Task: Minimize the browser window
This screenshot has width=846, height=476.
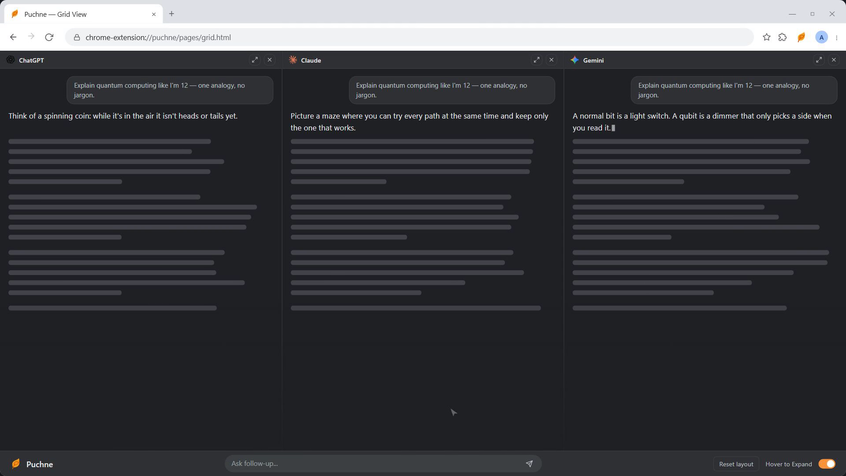Action: [792, 14]
